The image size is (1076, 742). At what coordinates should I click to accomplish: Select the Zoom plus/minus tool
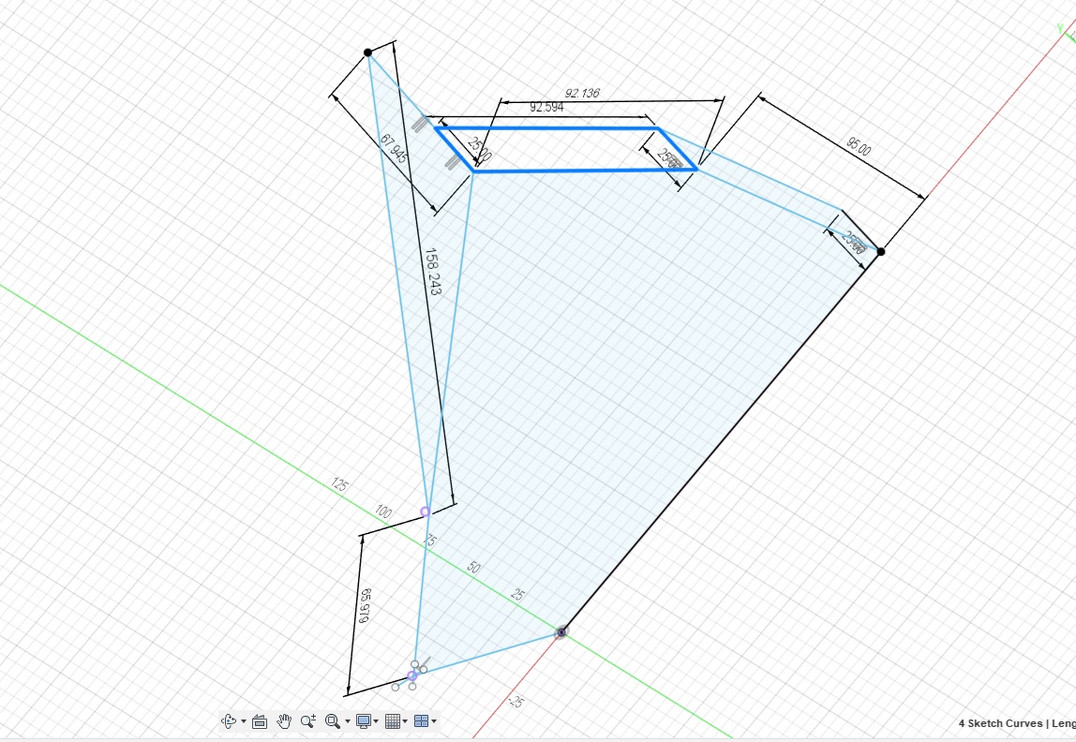pos(308,720)
